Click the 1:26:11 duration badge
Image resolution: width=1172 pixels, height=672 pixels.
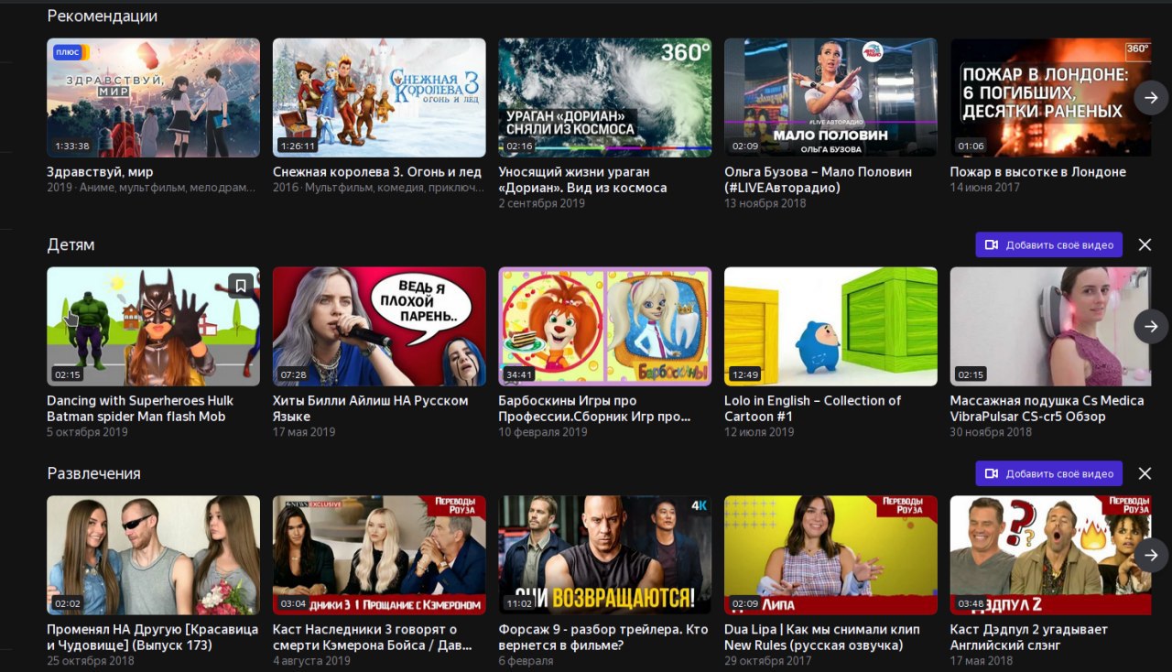298,146
